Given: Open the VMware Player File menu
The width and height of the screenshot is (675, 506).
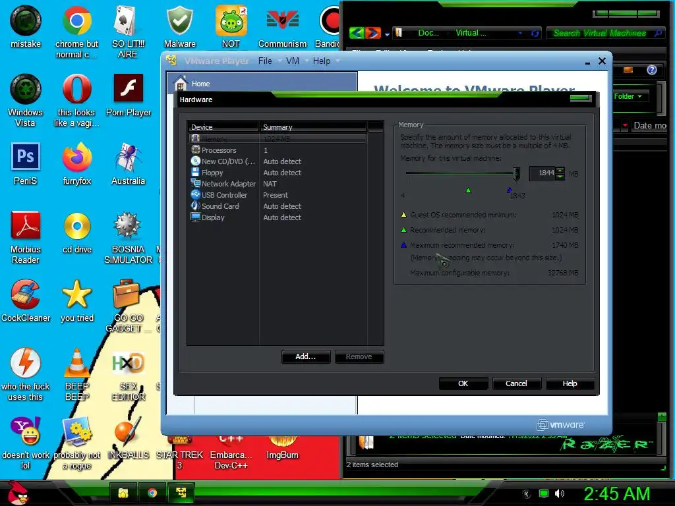Looking at the screenshot, I should (265, 61).
